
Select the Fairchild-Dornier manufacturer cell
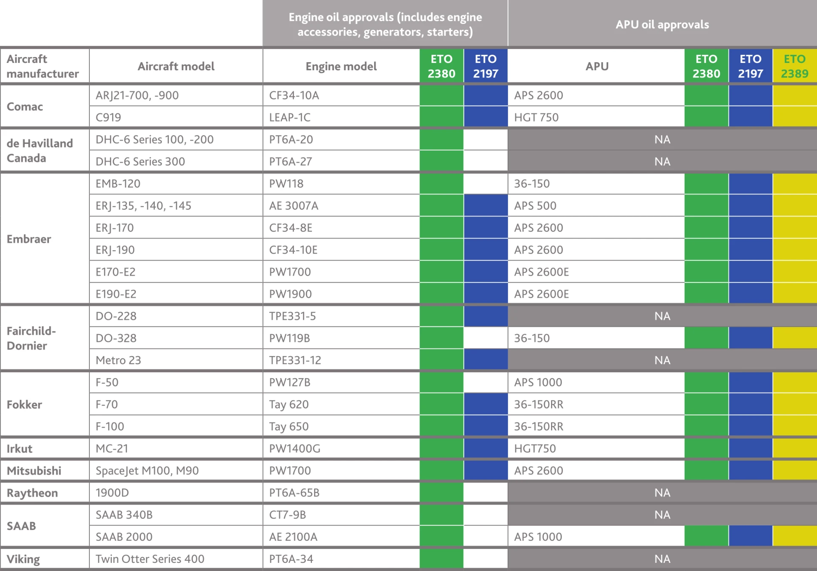pos(45,338)
